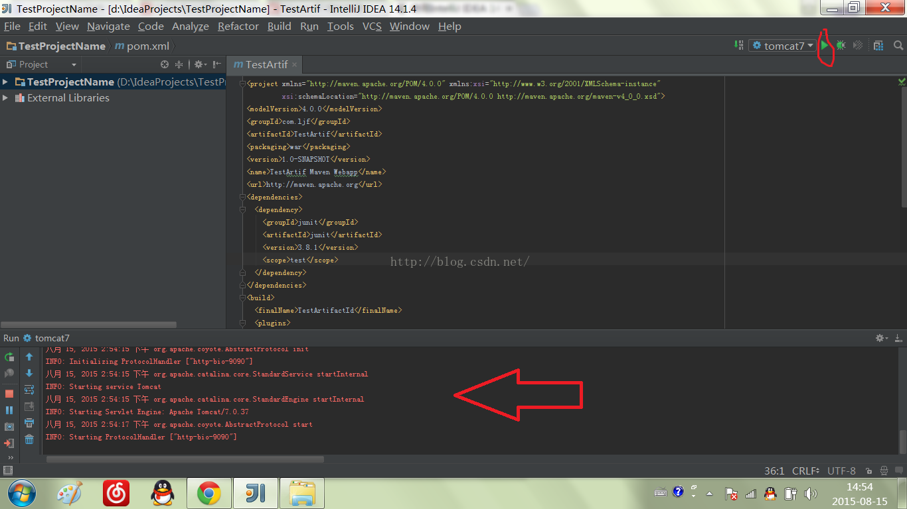The width and height of the screenshot is (907, 509).
Task: Click the Dump Threads camera icon
Action: (9, 427)
